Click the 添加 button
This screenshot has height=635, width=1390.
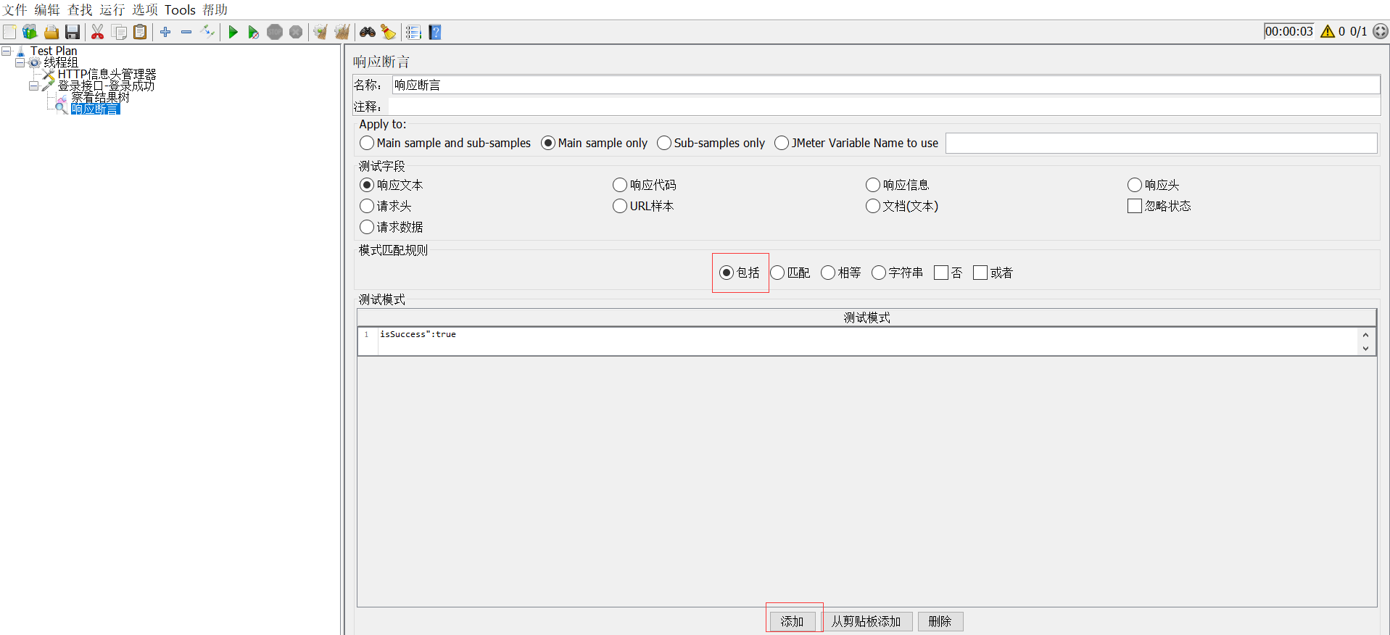[x=793, y=621]
